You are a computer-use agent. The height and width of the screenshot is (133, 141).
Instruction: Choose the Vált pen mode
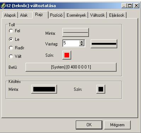coord(11,56)
